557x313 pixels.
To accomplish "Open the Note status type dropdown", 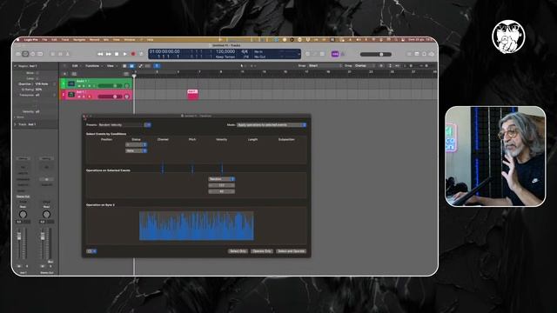I will pyautogui.click(x=136, y=150).
